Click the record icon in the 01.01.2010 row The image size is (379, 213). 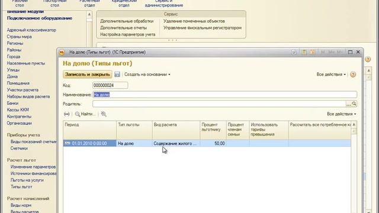pyautogui.click(x=68, y=143)
